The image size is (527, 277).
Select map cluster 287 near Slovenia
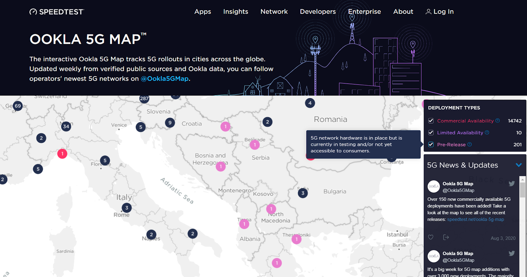pyautogui.click(x=144, y=98)
